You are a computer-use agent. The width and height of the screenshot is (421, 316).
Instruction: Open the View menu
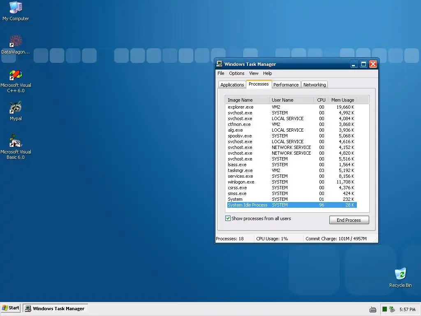254,73
